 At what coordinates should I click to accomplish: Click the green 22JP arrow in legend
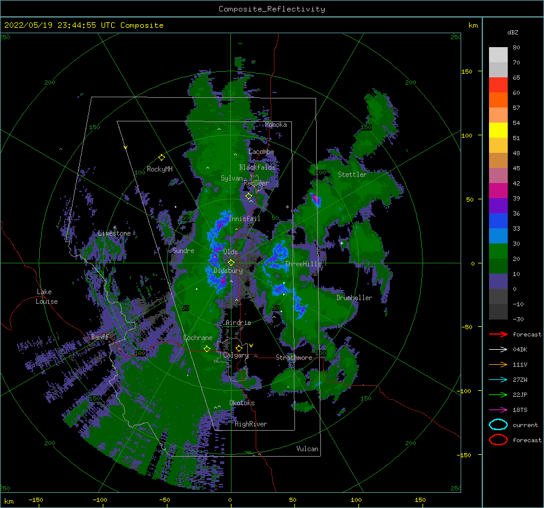coord(498,394)
